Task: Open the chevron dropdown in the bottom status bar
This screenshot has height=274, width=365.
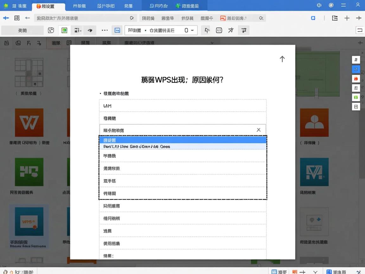Action: pyautogui.click(x=315, y=272)
